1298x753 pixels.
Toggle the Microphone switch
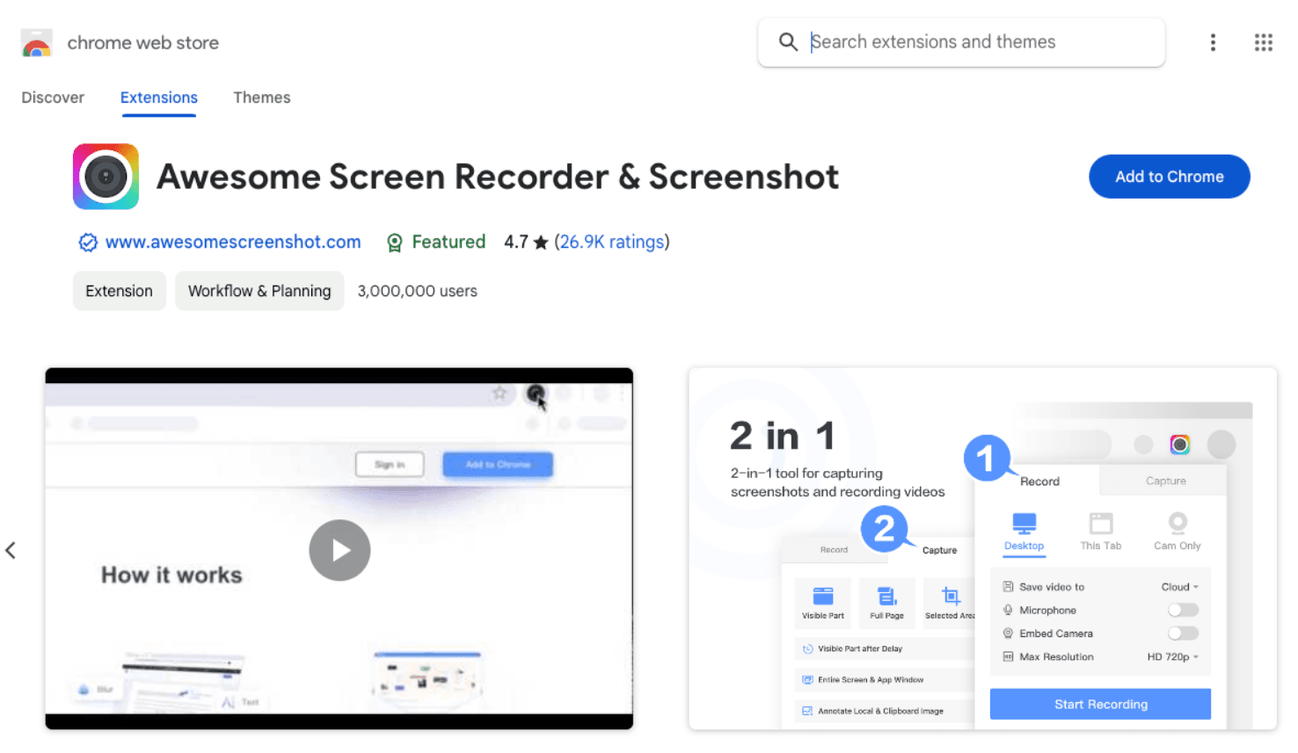(1182, 610)
